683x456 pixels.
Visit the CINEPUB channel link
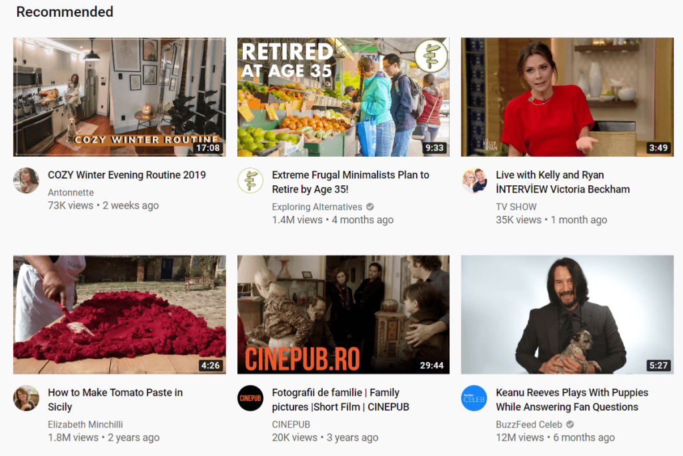[291, 424]
